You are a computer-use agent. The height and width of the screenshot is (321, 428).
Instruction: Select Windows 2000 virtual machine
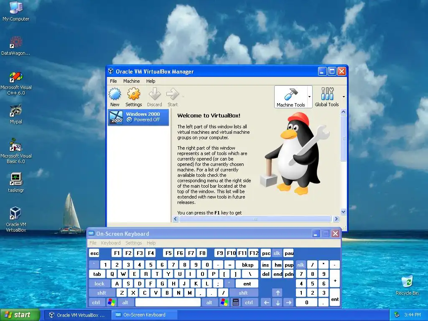click(x=138, y=117)
